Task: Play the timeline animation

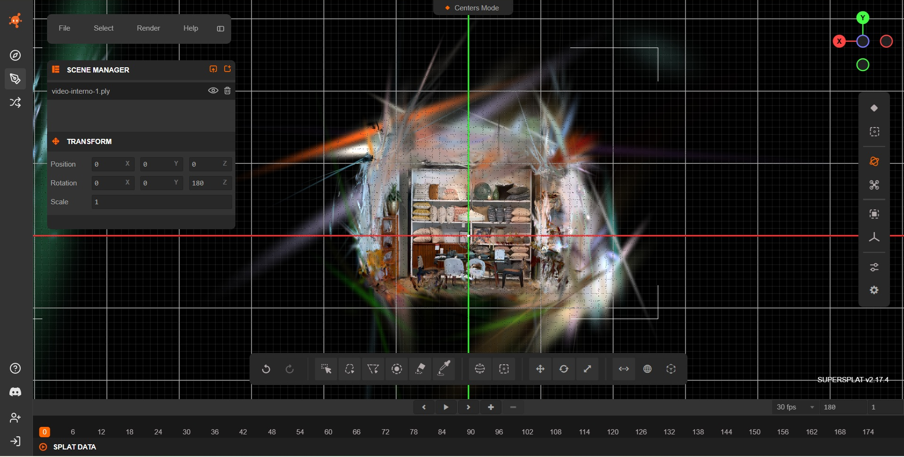Action: point(446,408)
